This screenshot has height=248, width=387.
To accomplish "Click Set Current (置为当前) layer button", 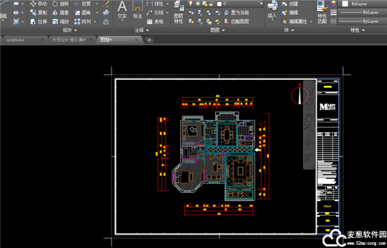I will (x=237, y=13).
